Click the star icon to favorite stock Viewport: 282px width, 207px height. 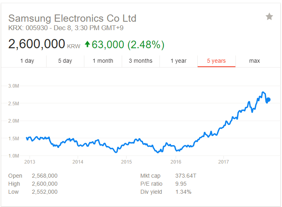coord(269,16)
